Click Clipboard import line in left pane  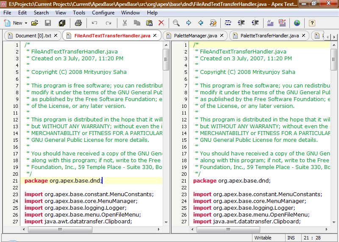pos(78,222)
